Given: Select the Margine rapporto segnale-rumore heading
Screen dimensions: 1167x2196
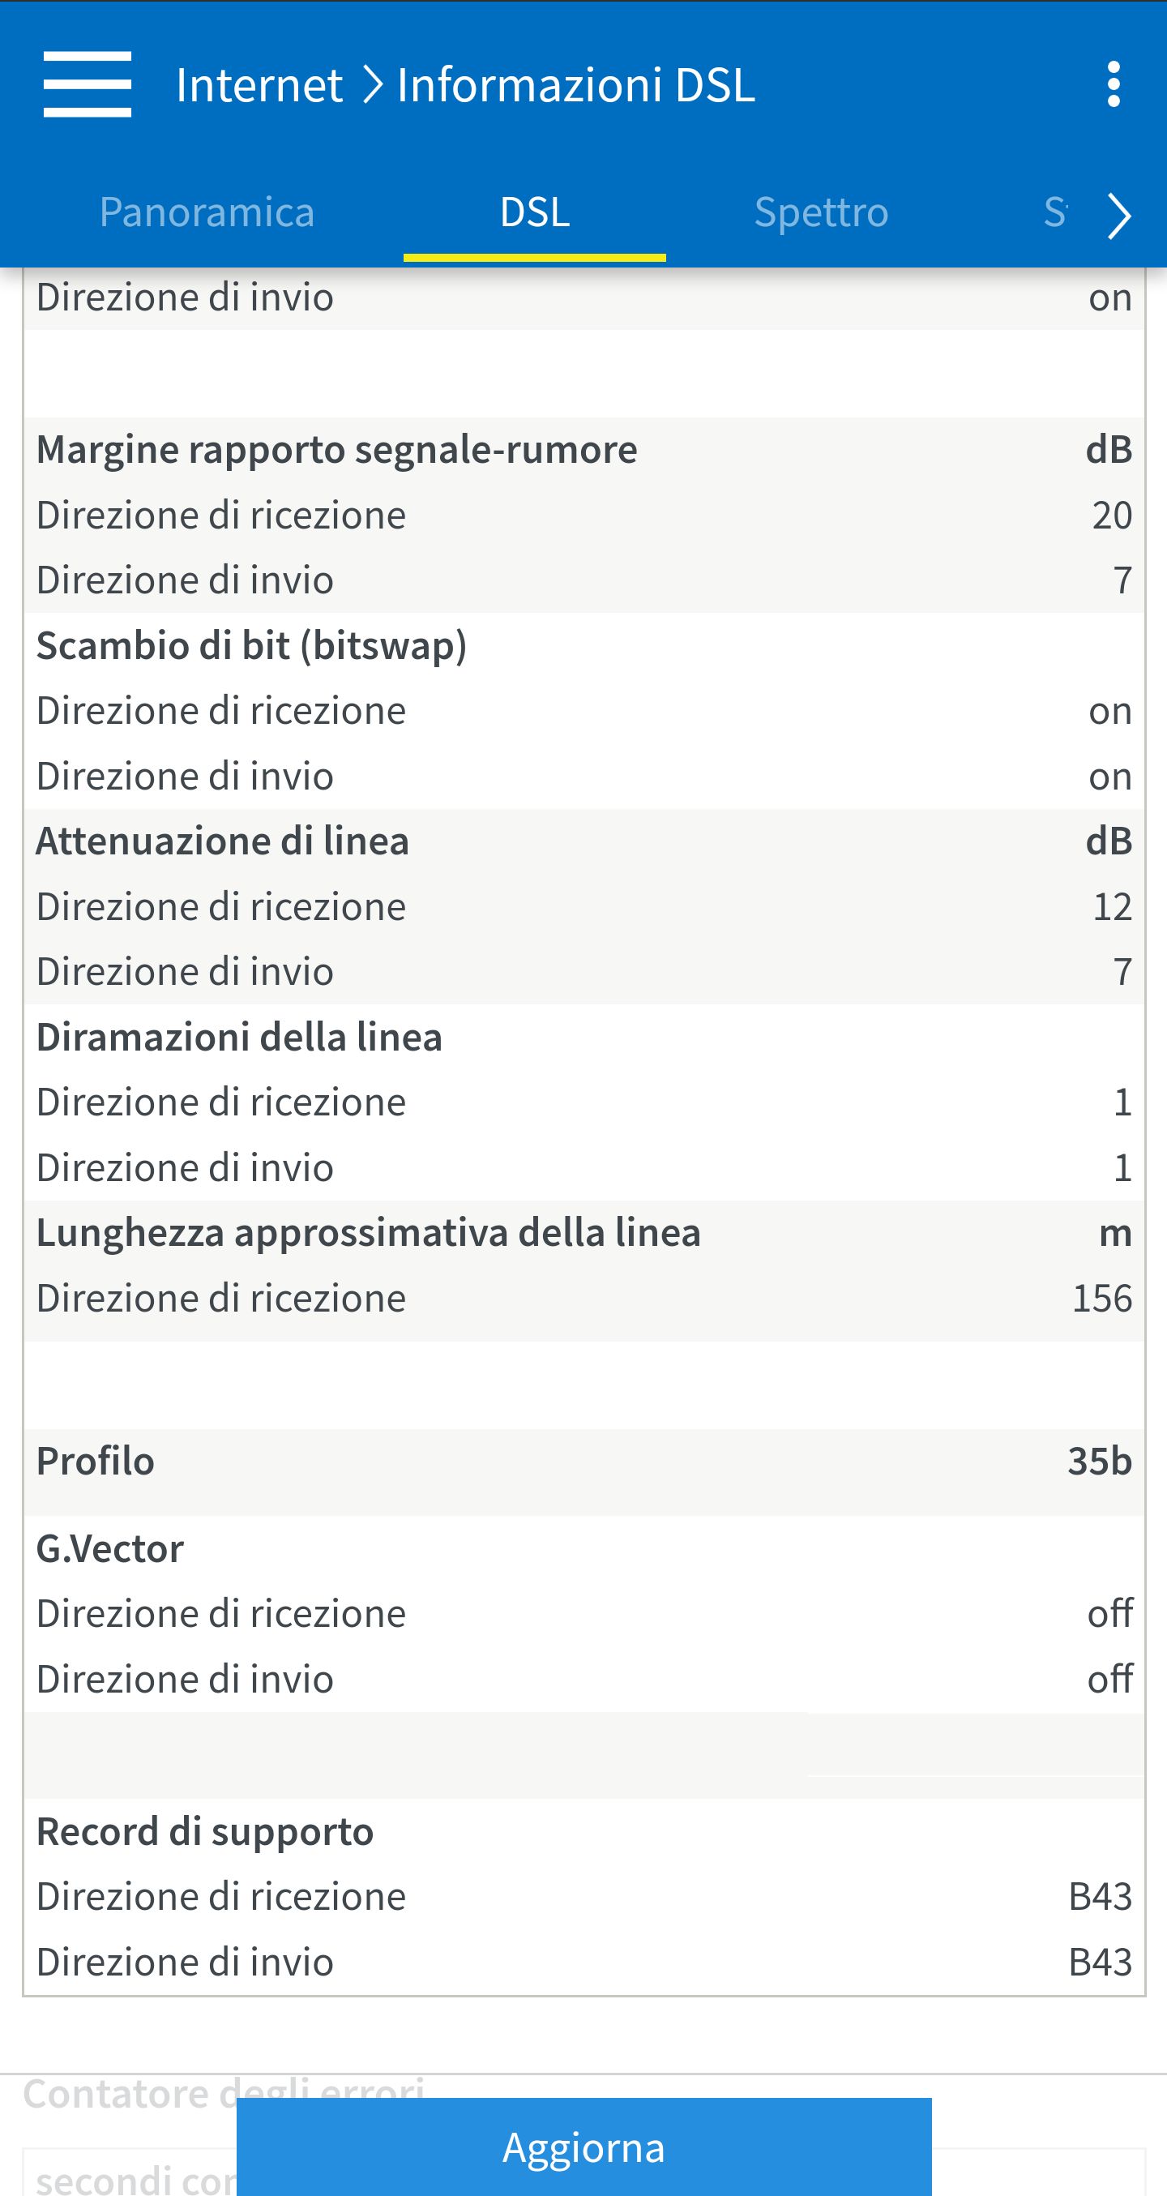Looking at the screenshot, I should point(336,449).
